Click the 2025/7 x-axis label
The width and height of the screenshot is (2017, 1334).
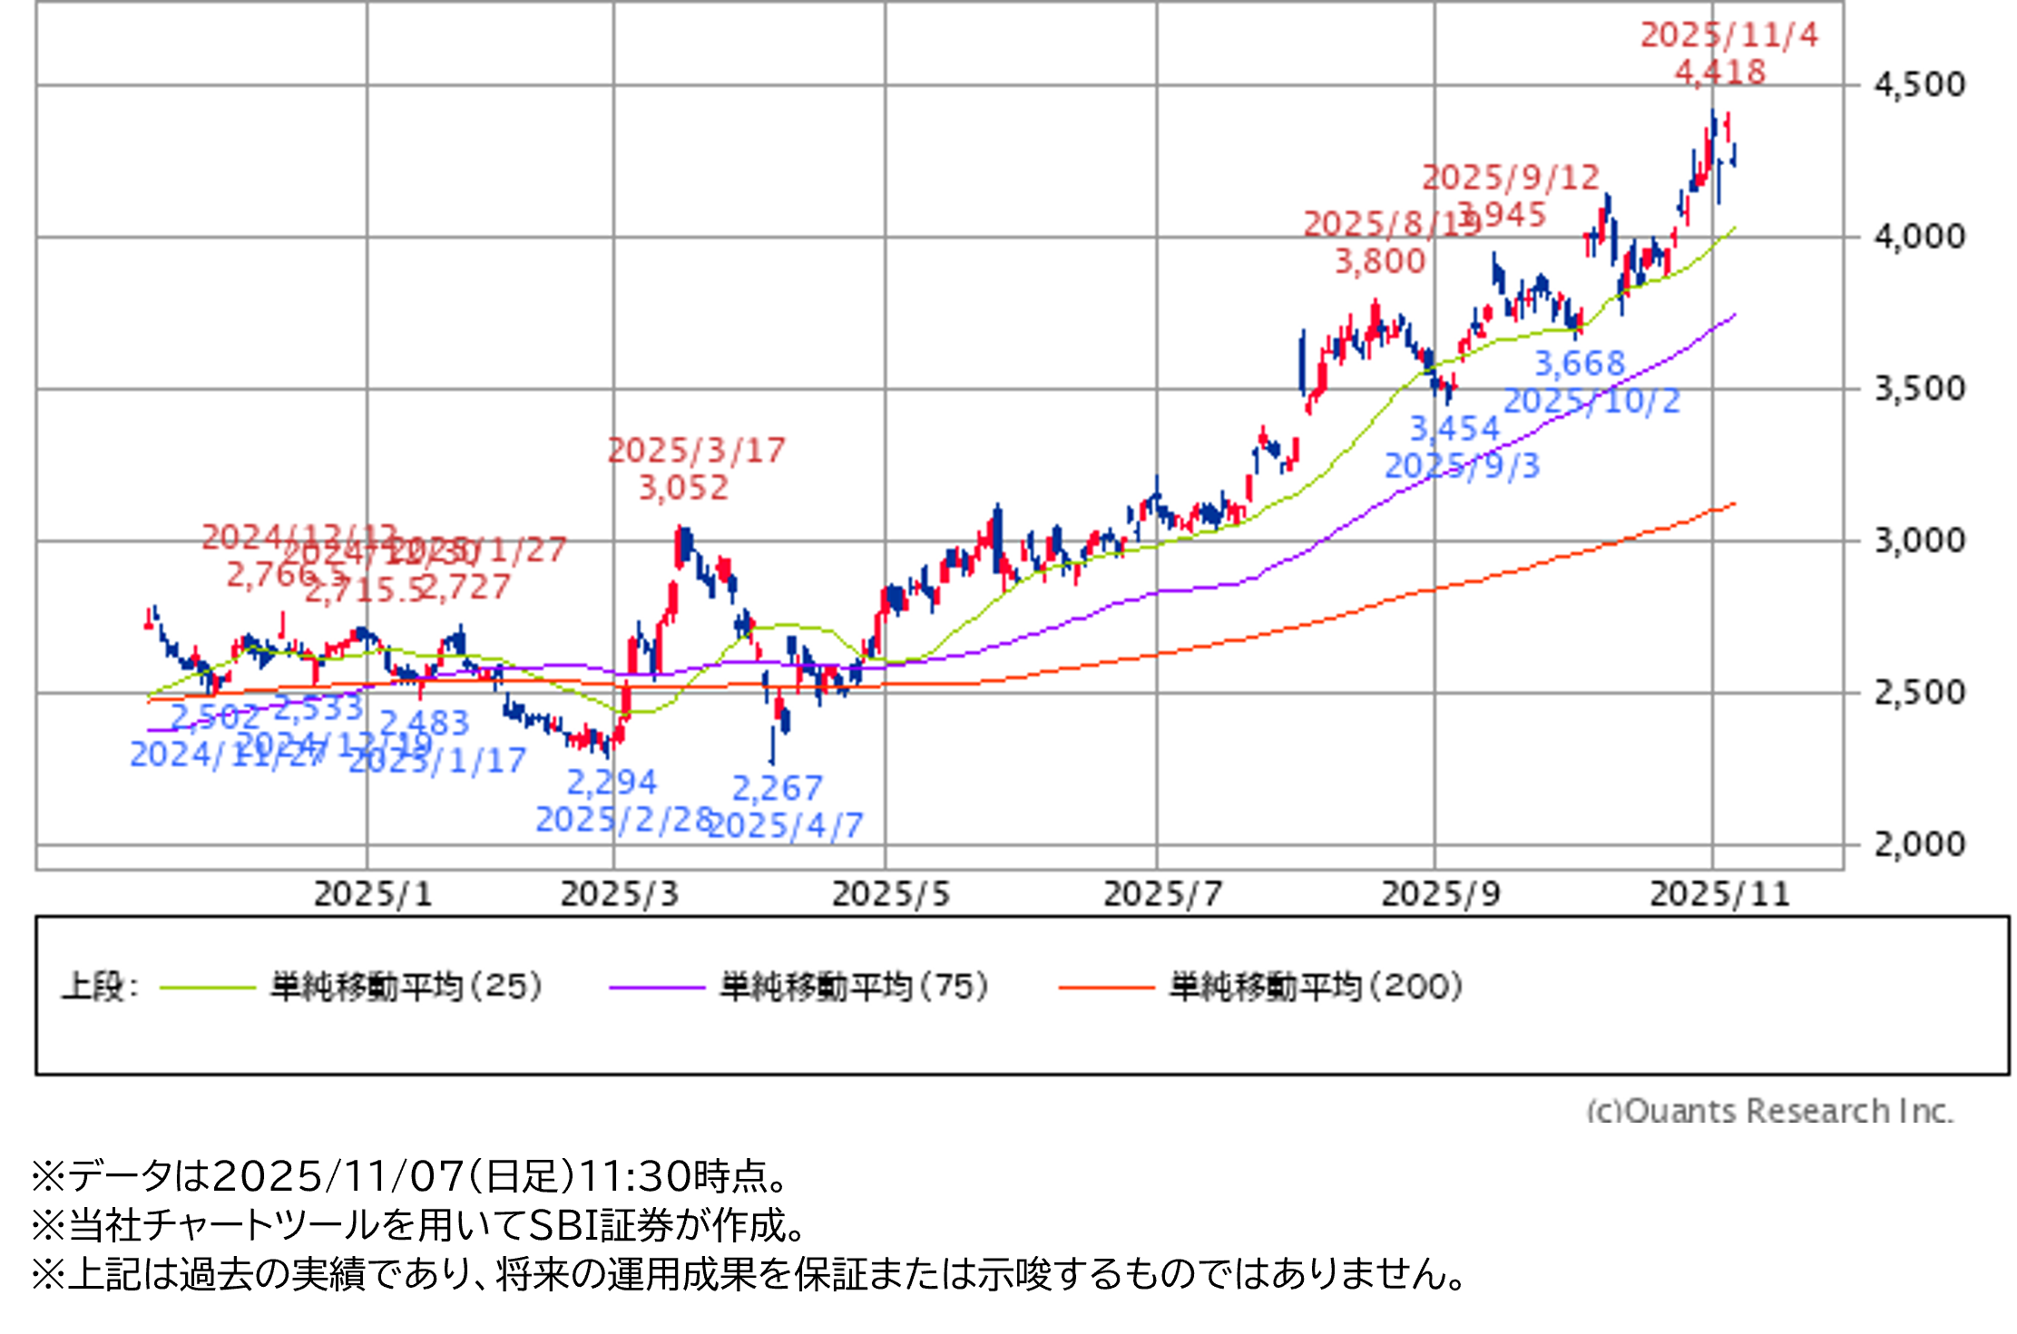coord(1162,895)
